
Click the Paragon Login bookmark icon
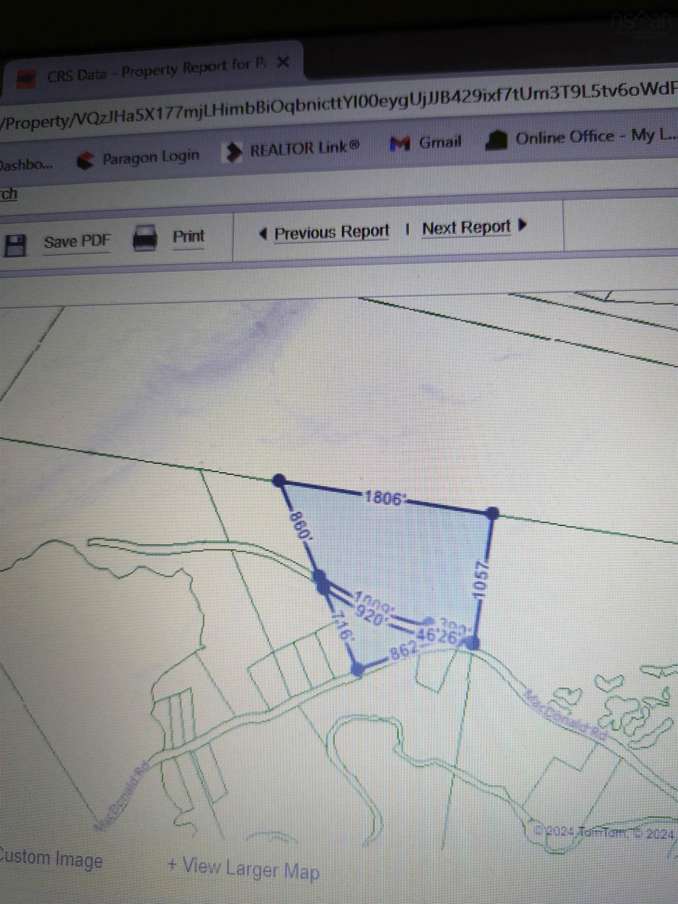click(x=85, y=161)
